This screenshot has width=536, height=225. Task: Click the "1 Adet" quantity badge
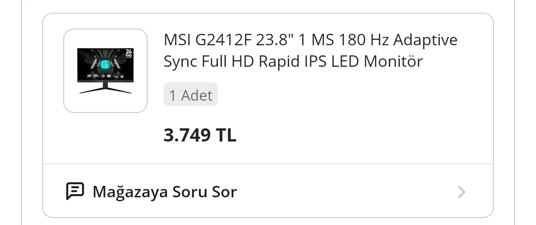[x=191, y=95]
